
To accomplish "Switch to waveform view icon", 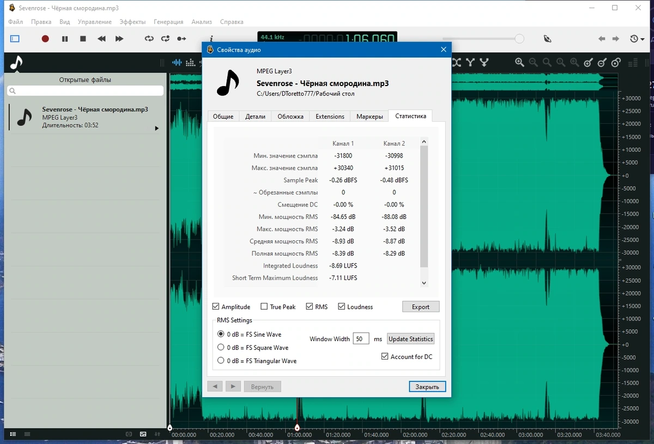I will coord(177,63).
